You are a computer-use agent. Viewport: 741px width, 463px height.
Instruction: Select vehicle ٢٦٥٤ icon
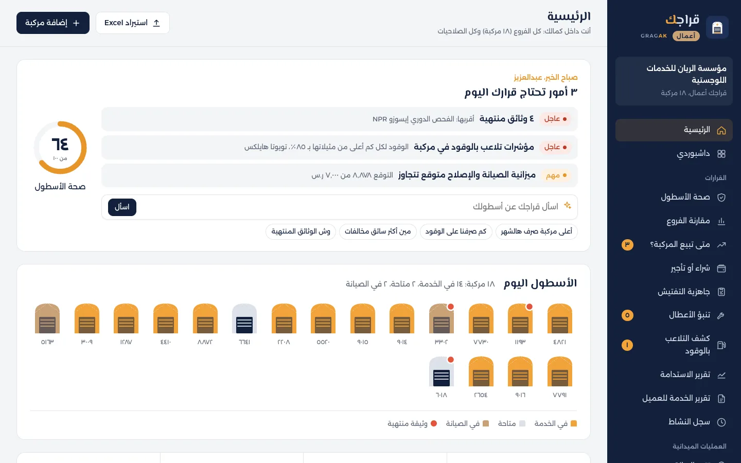(481, 371)
